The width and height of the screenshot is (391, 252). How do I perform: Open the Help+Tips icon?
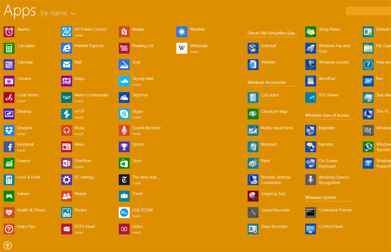tap(9, 229)
